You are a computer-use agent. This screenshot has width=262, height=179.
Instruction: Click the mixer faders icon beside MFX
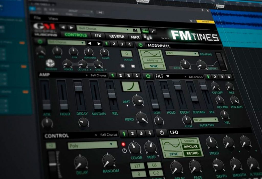148,37
